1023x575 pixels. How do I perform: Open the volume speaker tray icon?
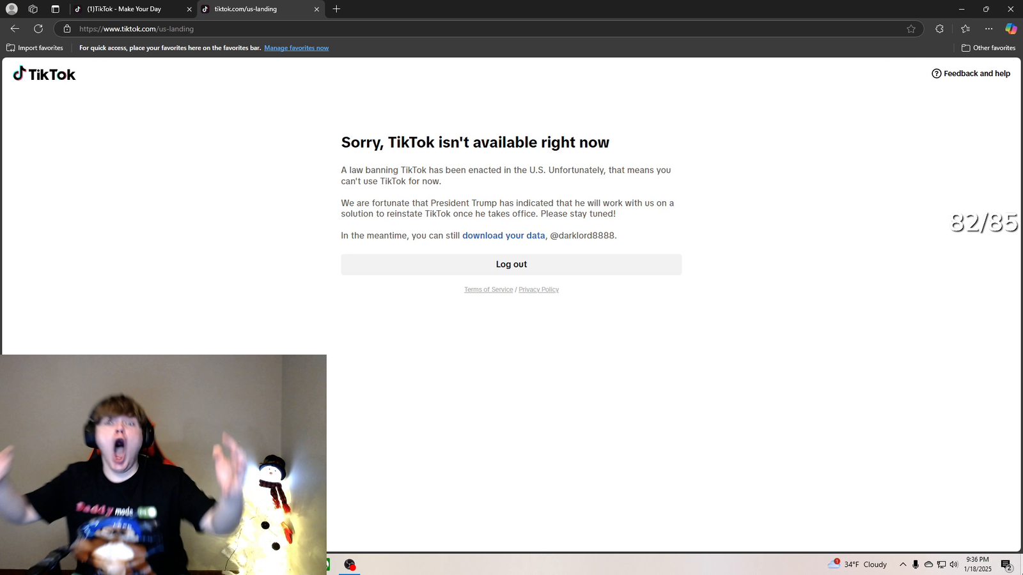954,564
